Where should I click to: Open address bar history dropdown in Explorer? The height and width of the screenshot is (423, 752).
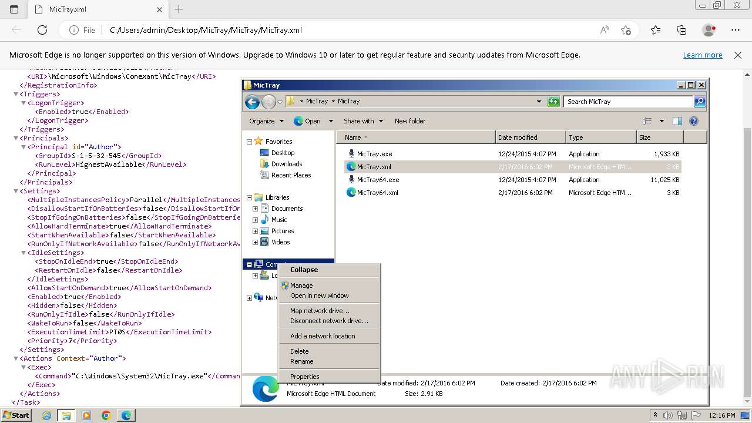click(539, 102)
